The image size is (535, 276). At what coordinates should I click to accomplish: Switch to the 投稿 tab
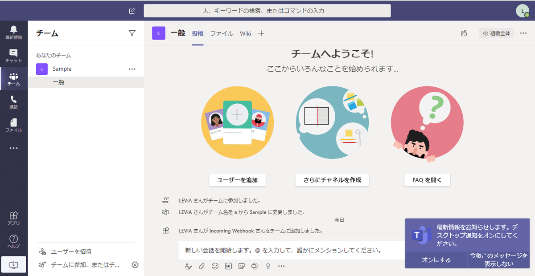click(198, 33)
